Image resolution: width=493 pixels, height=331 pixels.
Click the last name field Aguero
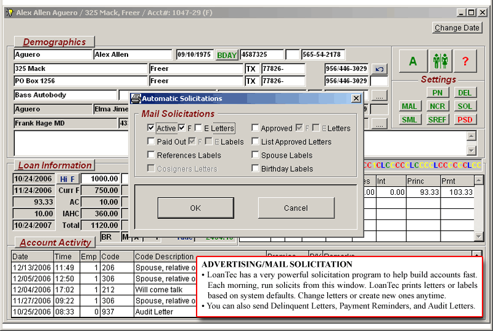coord(53,54)
